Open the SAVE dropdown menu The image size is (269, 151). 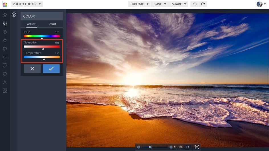point(160,4)
